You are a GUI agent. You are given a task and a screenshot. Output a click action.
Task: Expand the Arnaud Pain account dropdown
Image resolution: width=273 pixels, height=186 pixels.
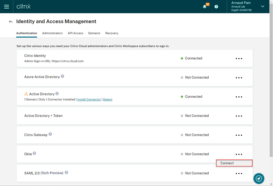262,7
